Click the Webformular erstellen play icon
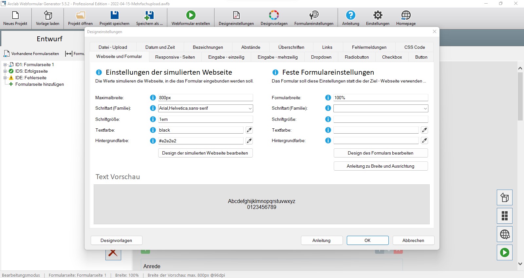The width and height of the screenshot is (524, 278). tap(191, 15)
